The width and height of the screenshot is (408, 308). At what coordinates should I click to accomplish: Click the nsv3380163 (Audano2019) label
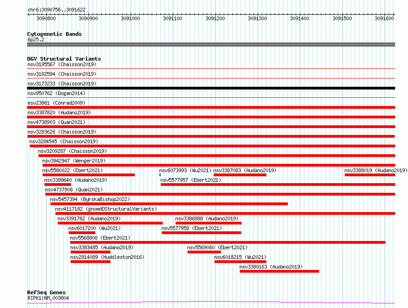coord(271,267)
